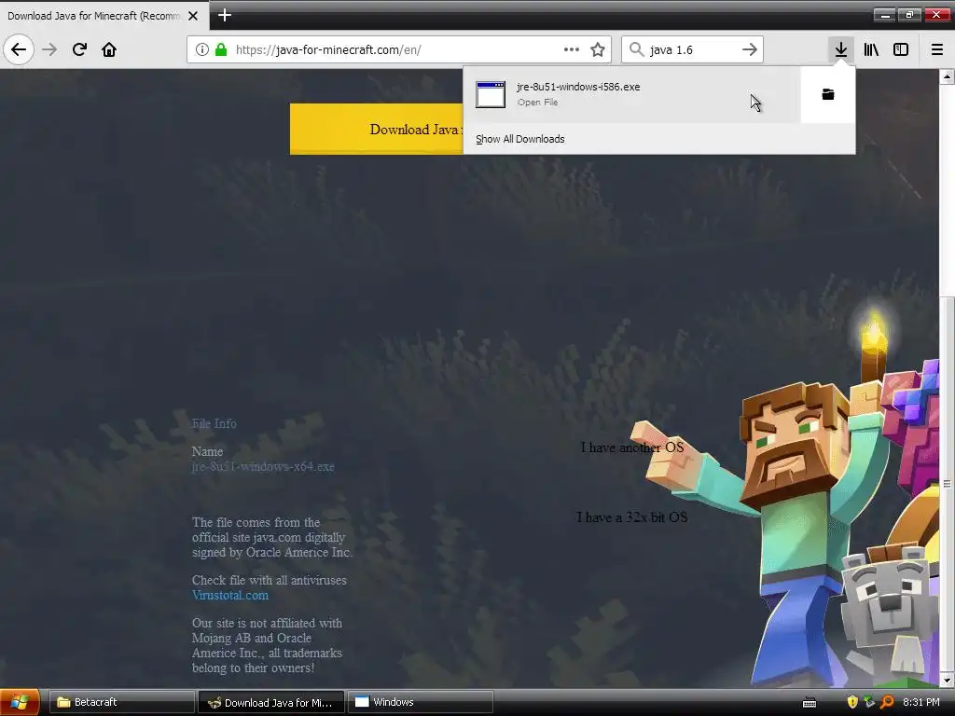Show sidebars icon in toolbar
Screen dimensions: 955x716
tap(901, 49)
